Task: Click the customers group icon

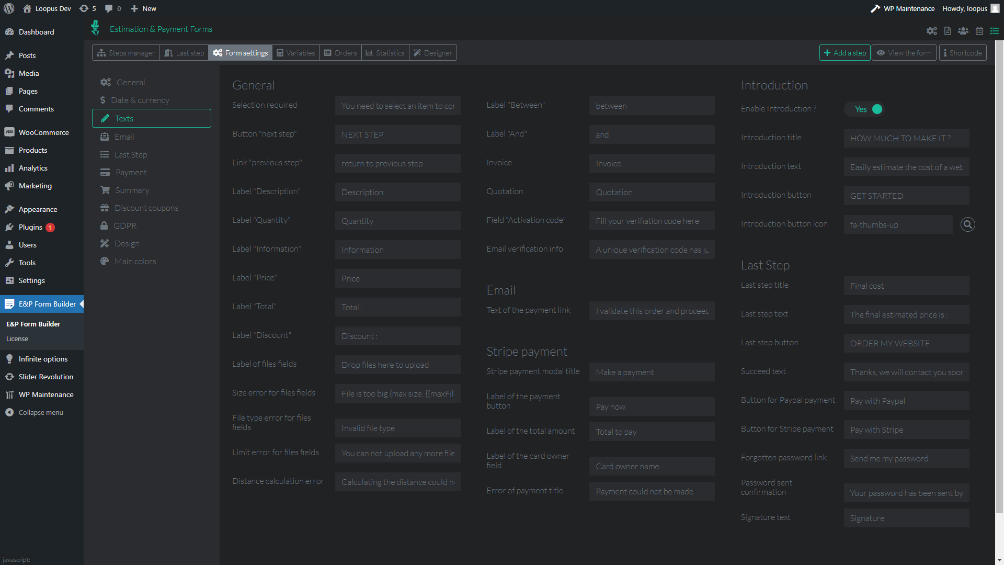Action: 963,31
